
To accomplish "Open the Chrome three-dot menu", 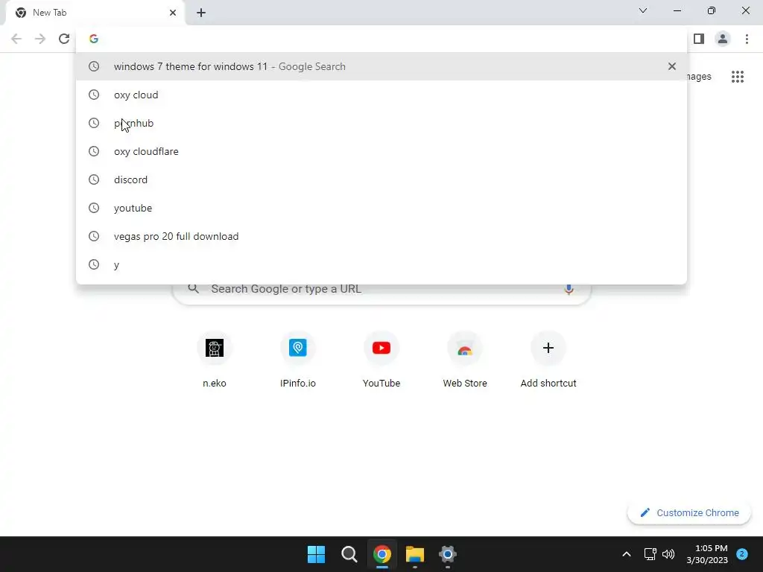I will click(747, 39).
